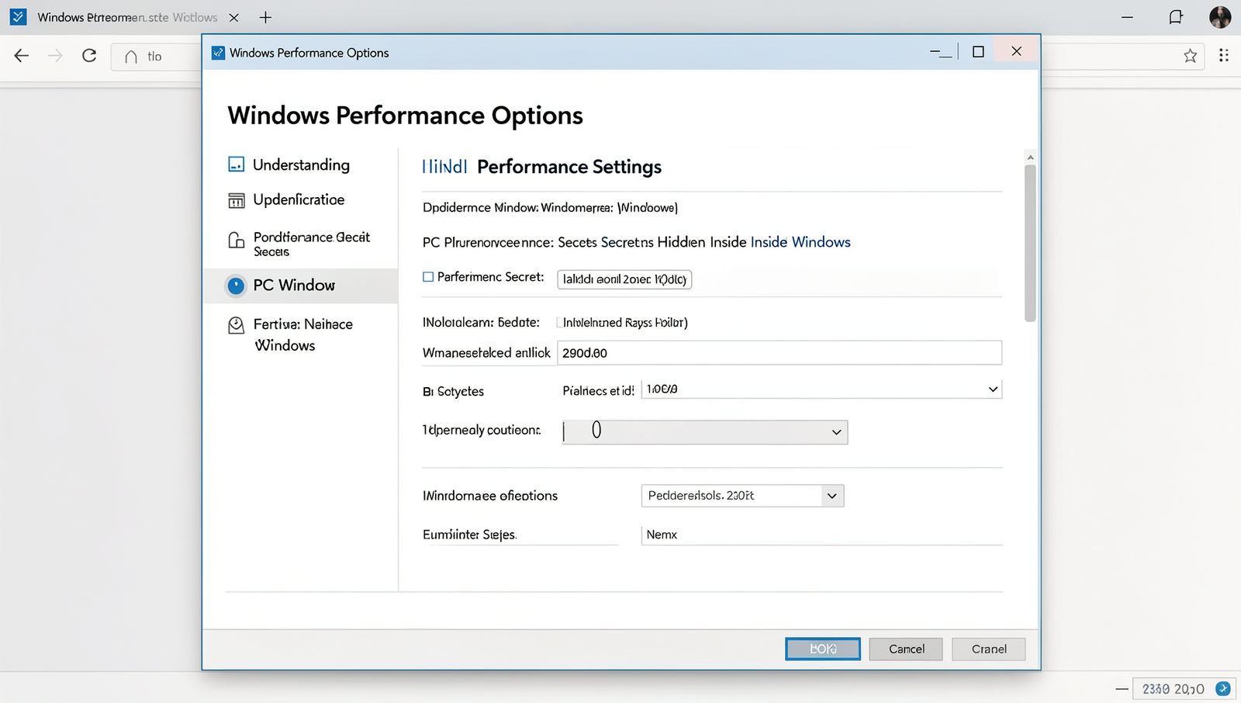Click the browser tab favicon icon
This screenshot has height=703, width=1241.
pyautogui.click(x=18, y=16)
